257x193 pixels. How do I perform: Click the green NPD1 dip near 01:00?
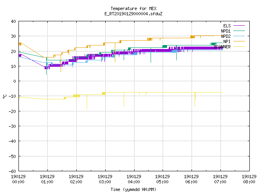point(47,66)
